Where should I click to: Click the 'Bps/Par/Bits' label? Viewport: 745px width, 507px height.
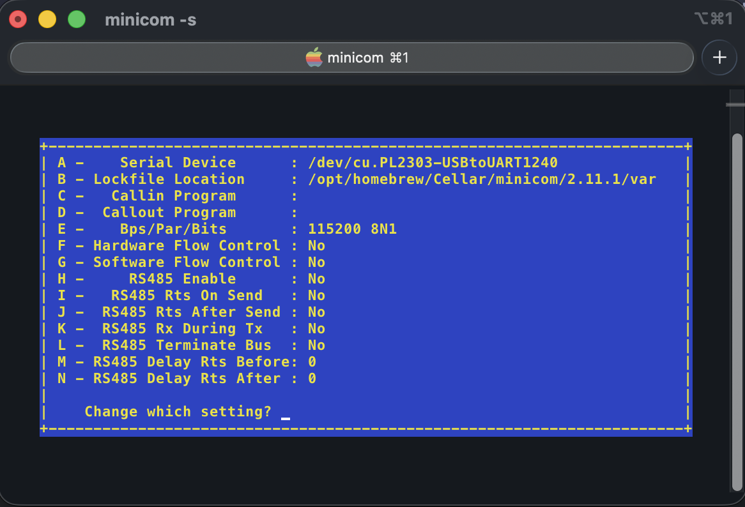pos(173,229)
